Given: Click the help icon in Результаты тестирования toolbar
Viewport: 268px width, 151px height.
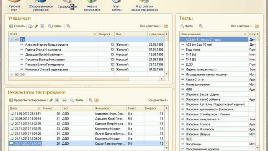Looking at the screenshot, I should pyautogui.click(x=97, y=100).
